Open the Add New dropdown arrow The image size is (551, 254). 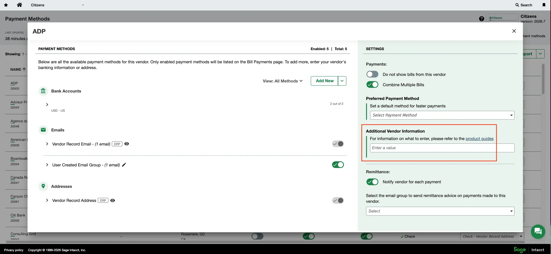pyautogui.click(x=342, y=81)
